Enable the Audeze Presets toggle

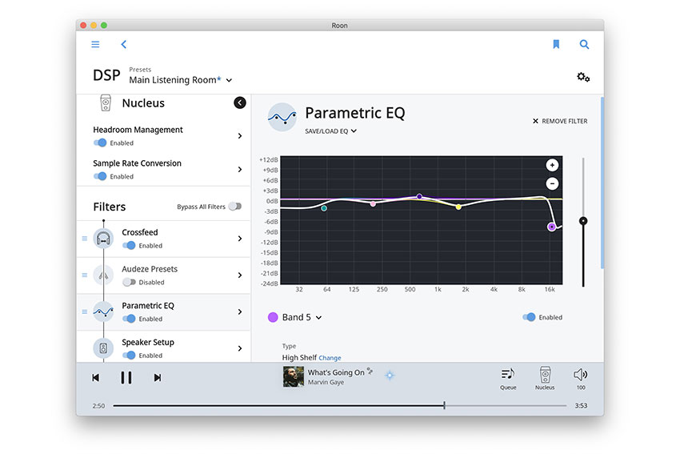pyautogui.click(x=128, y=282)
